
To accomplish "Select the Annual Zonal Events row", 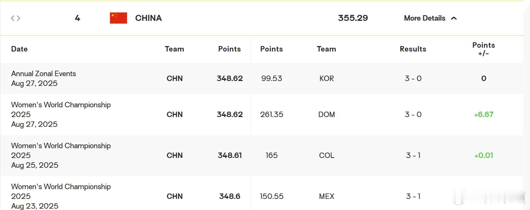I will pyautogui.click(x=261, y=79).
